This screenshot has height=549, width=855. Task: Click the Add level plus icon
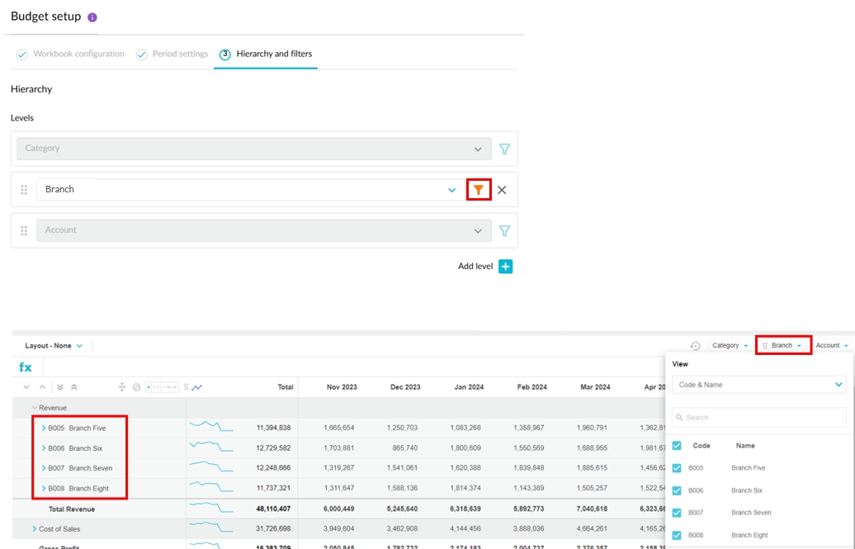(505, 267)
